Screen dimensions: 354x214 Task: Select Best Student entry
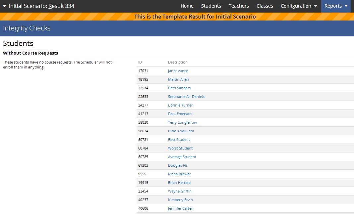pyautogui.click(x=179, y=139)
